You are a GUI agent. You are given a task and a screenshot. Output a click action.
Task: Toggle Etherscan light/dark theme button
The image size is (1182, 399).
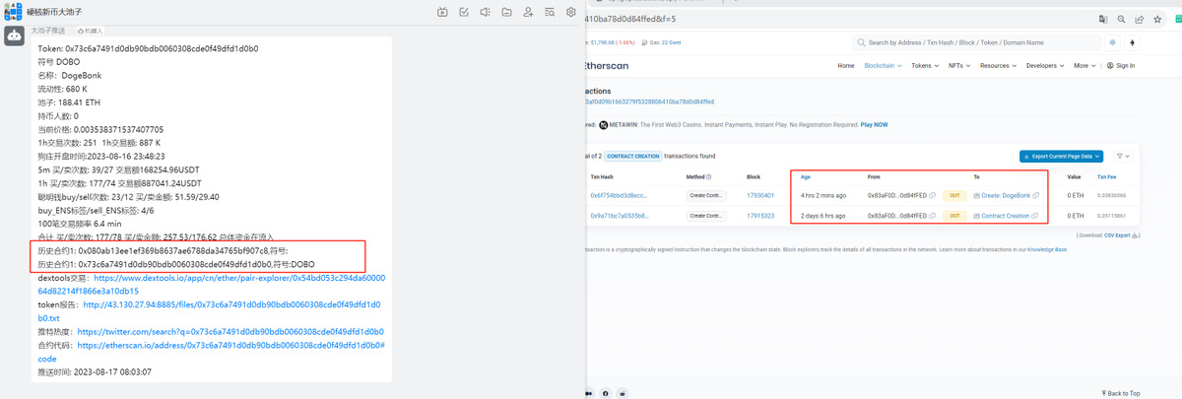(x=1113, y=42)
